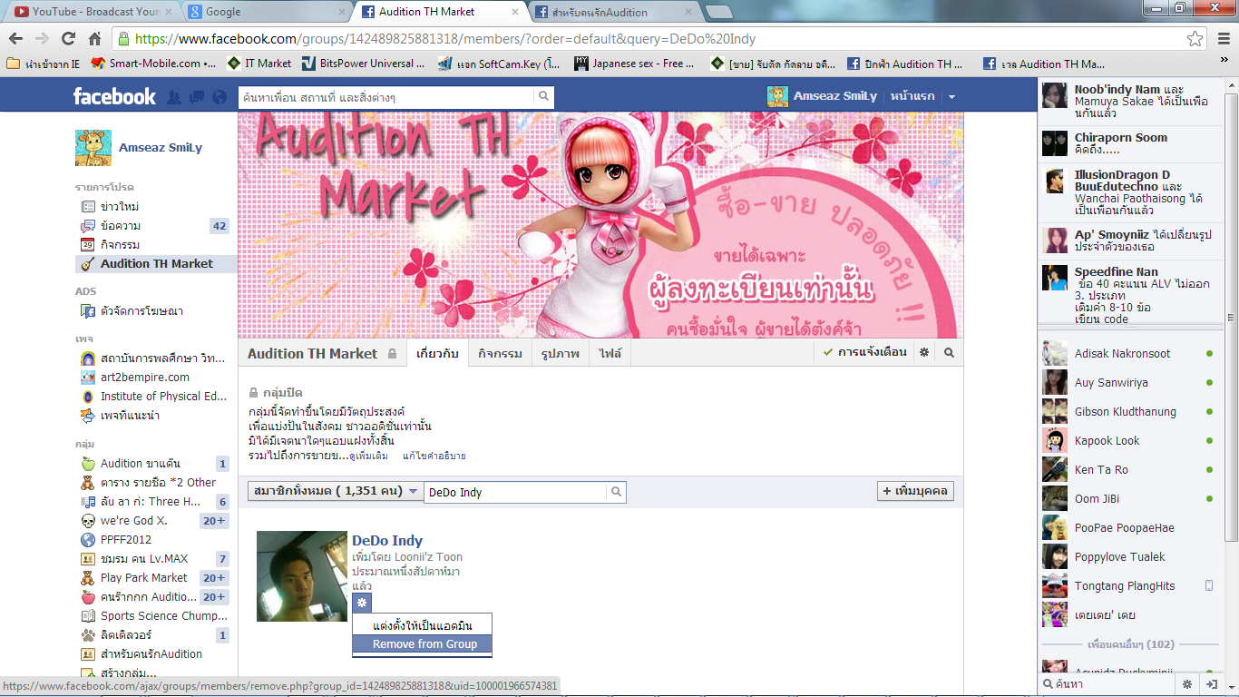Open chat with Adisak Nakronsoot
The width and height of the screenshot is (1239, 697).
tap(1129, 354)
